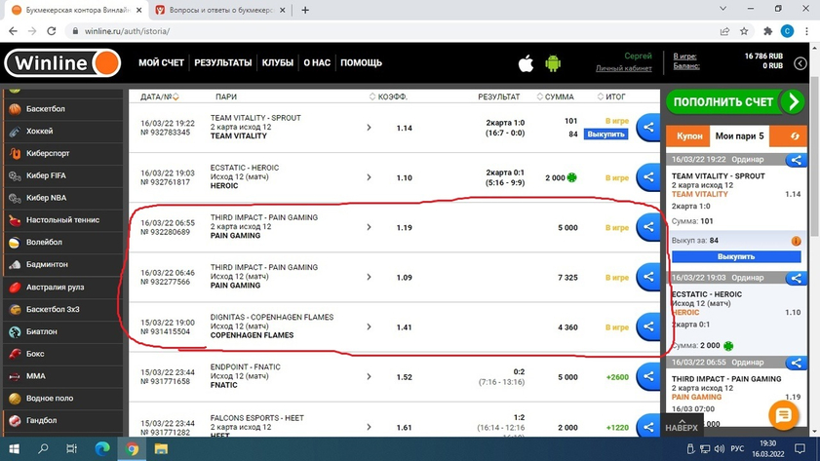Expand FALCONS ESPORTS - HEET bet details
This screenshot has height=461, width=820.
(369, 427)
